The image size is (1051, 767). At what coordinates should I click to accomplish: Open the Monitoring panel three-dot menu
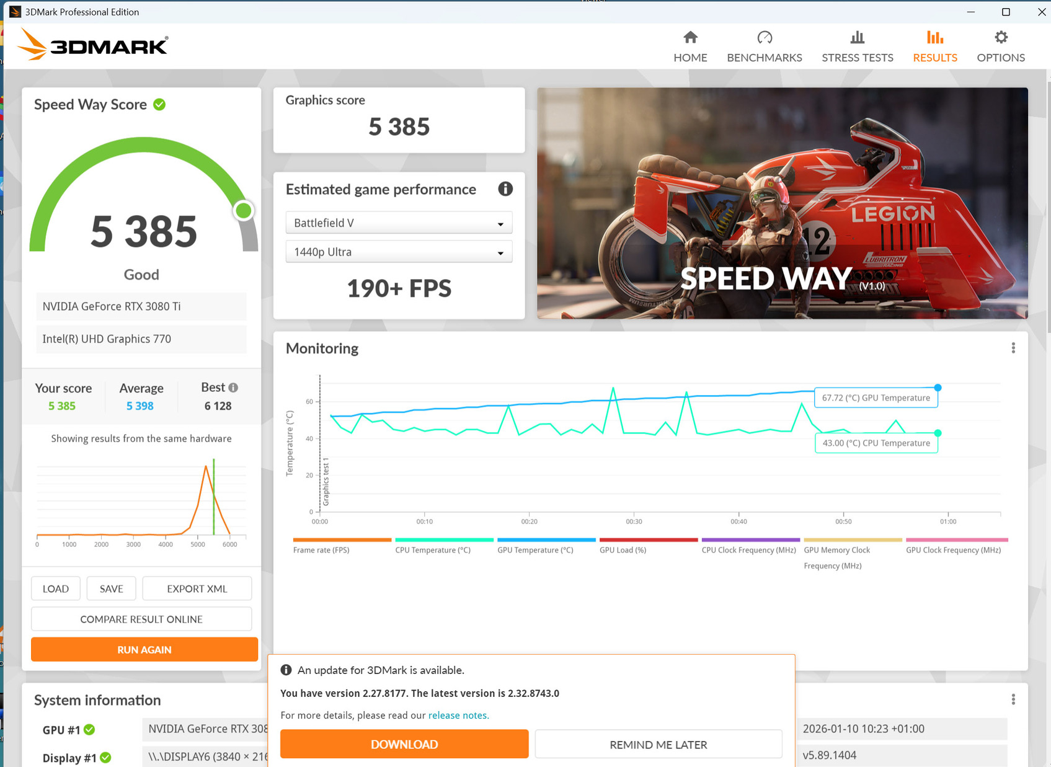click(1013, 348)
